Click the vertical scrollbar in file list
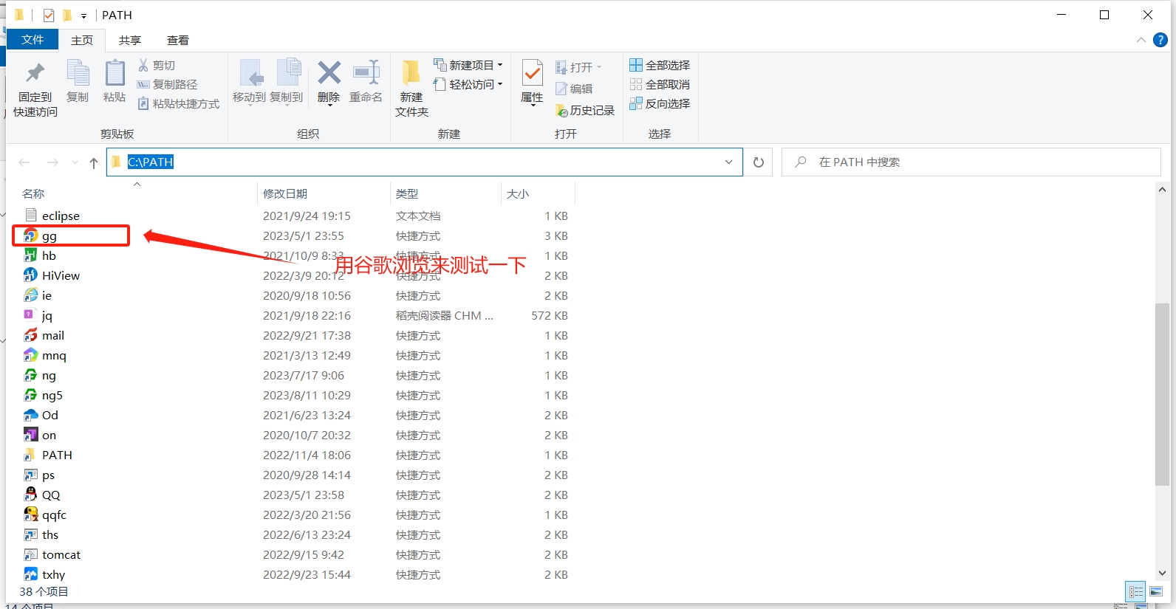Screen dimensions: 1176x609 pyautogui.click(x=1162, y=391)
